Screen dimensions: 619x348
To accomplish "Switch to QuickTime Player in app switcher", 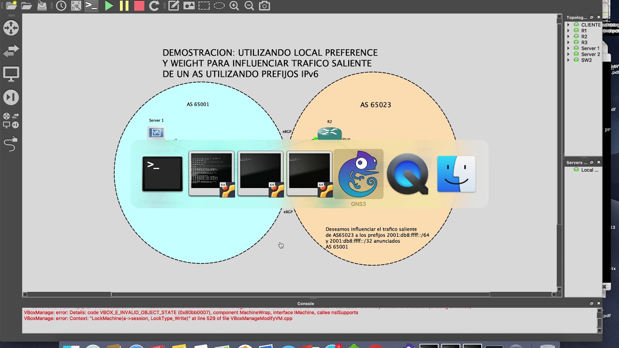I will (x=407, y=174).
